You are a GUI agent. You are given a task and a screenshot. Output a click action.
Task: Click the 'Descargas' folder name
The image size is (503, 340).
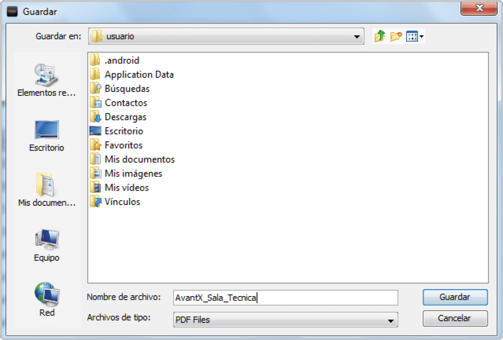[x=125, y=117]
